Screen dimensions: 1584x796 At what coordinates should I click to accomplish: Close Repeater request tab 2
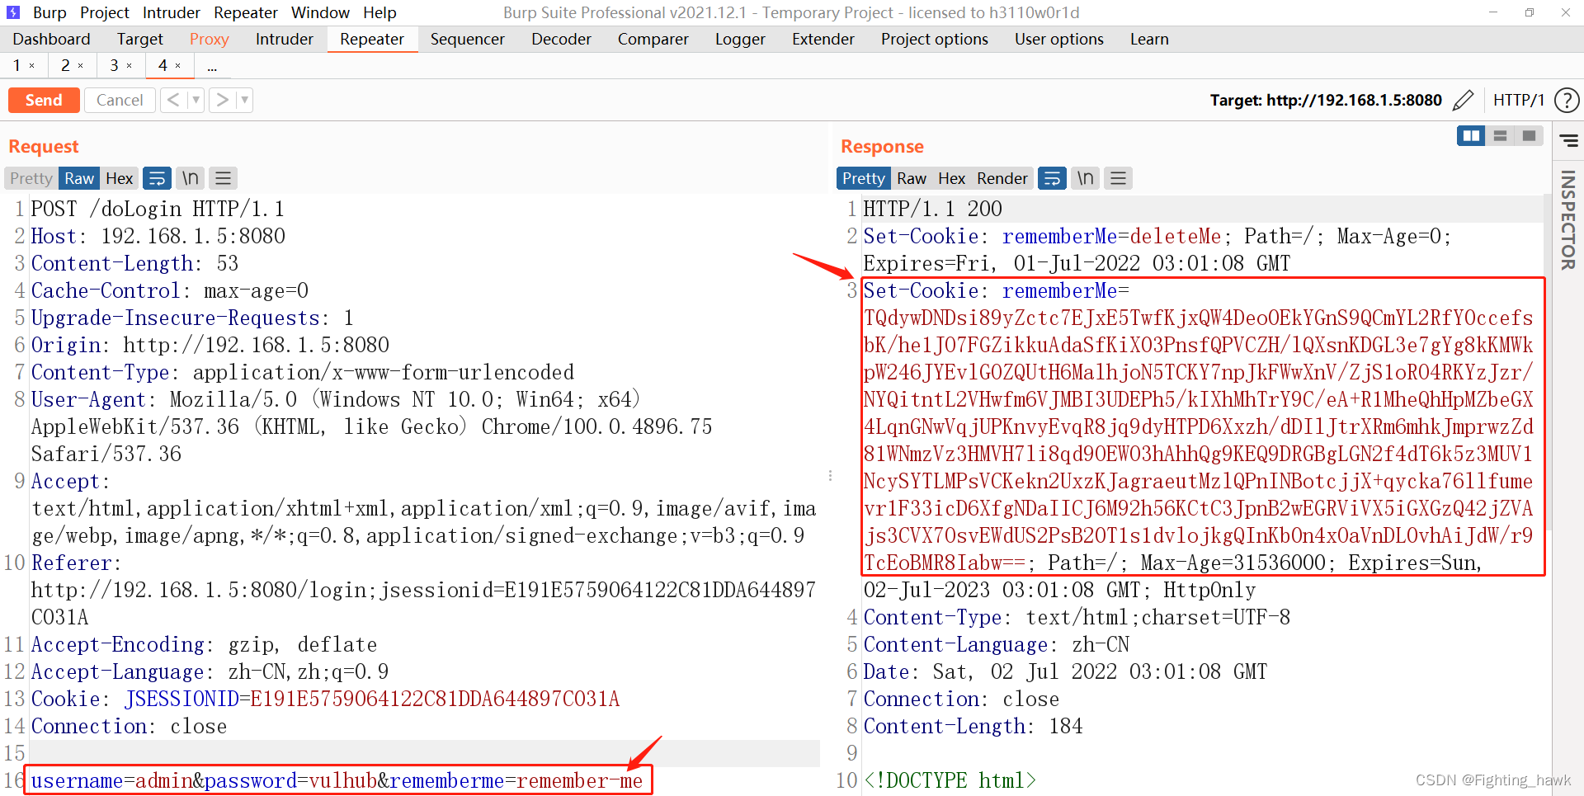(80, 66)
